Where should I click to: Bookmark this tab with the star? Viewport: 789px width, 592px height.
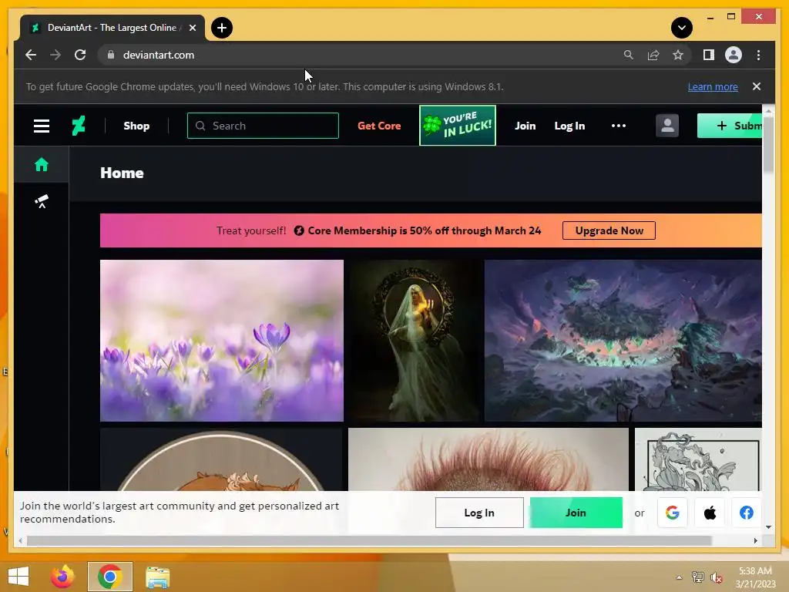click(x=678, y=55)
